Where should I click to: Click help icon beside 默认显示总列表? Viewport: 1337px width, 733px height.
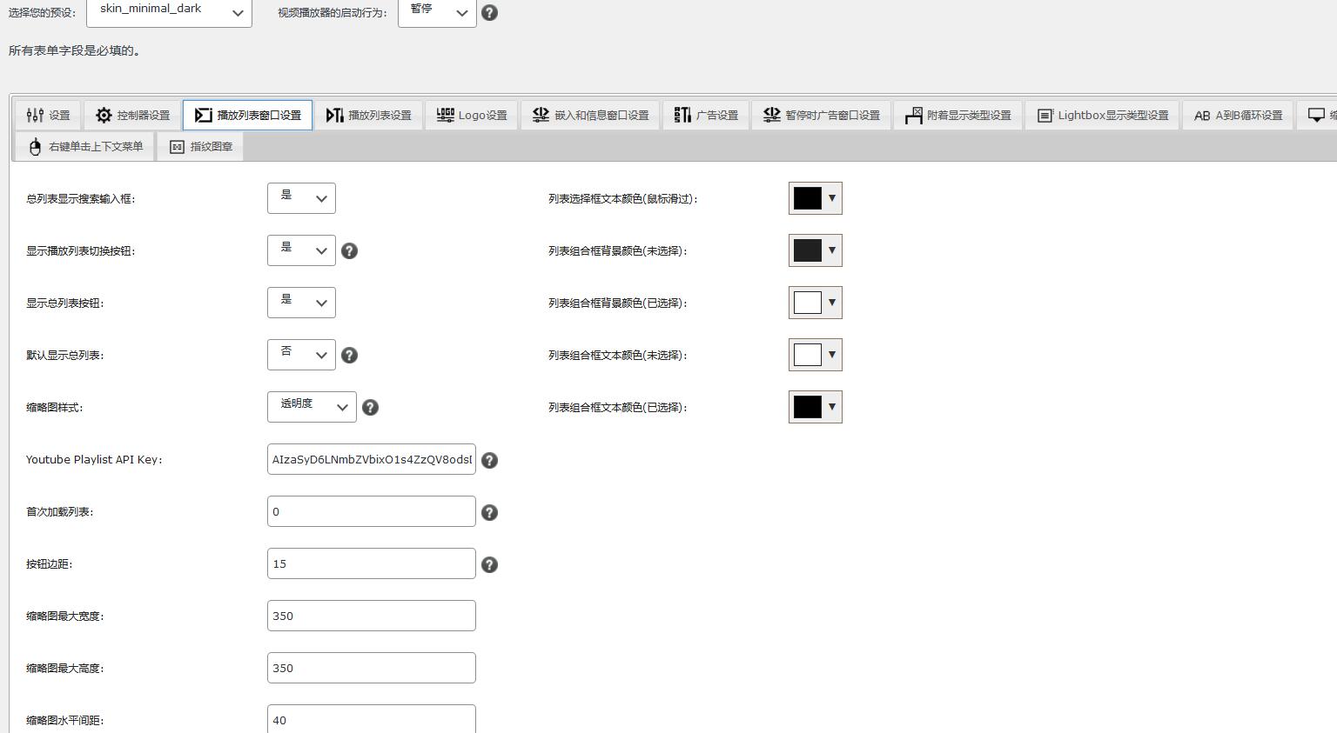point(349,356)
